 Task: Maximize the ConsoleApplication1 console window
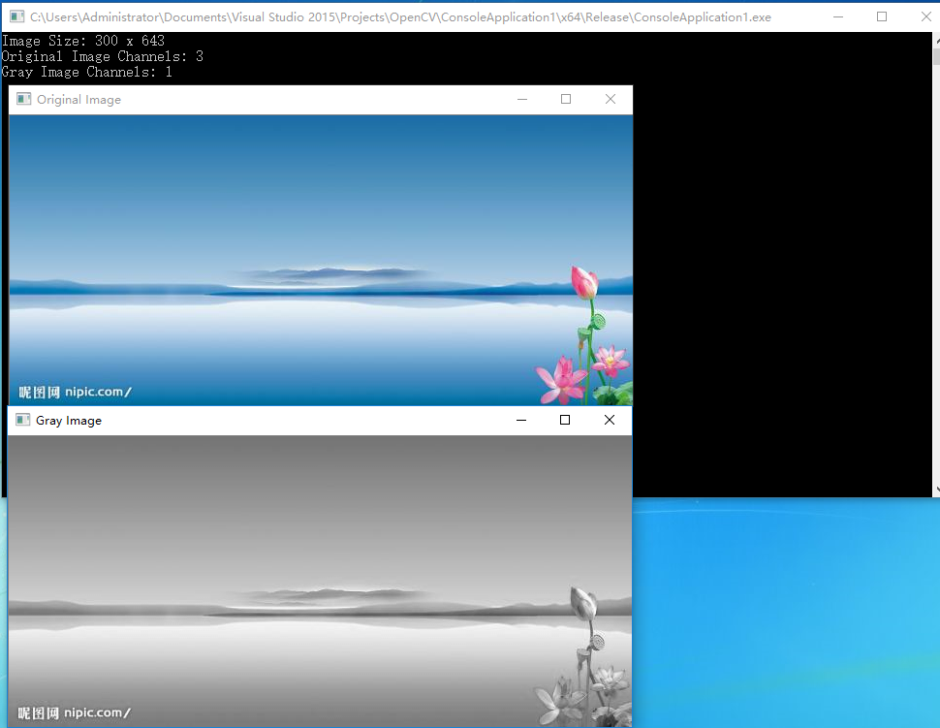[x=882, y=16]
